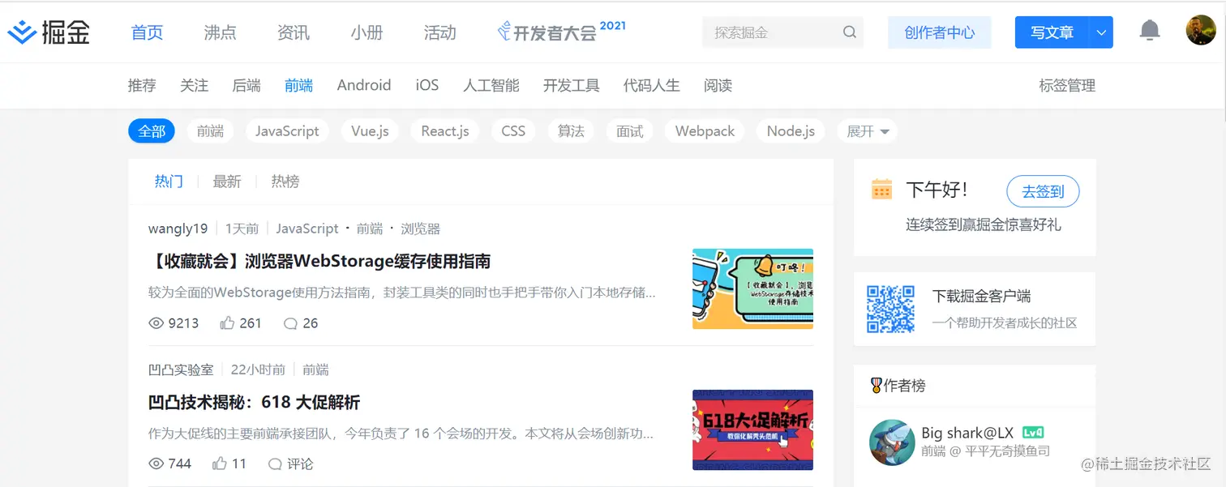Select the 前端 tag pill

click(210, 131)
